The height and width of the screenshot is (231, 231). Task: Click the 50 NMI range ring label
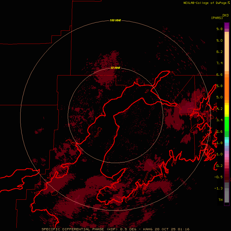coord(115,68)
